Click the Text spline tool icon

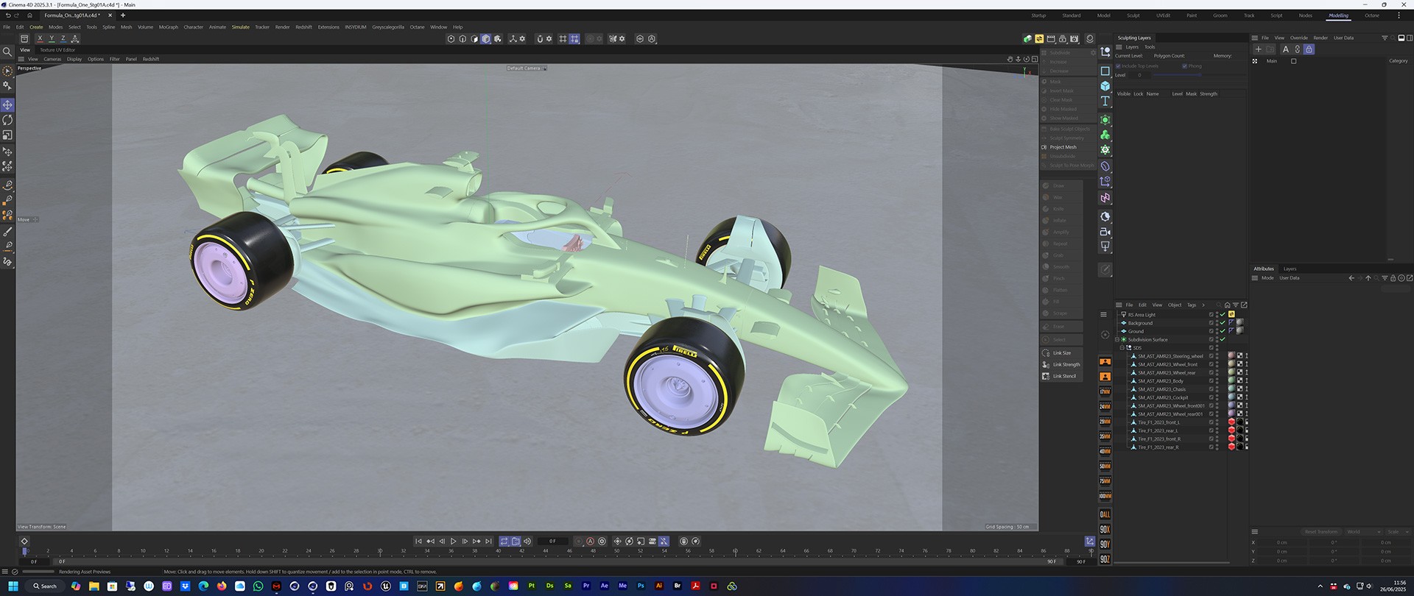(1105, 101)
